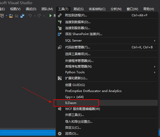160x137 pixels.
Task: Click the Code Snippets Manager scissors icon
Action: (60, 47)
